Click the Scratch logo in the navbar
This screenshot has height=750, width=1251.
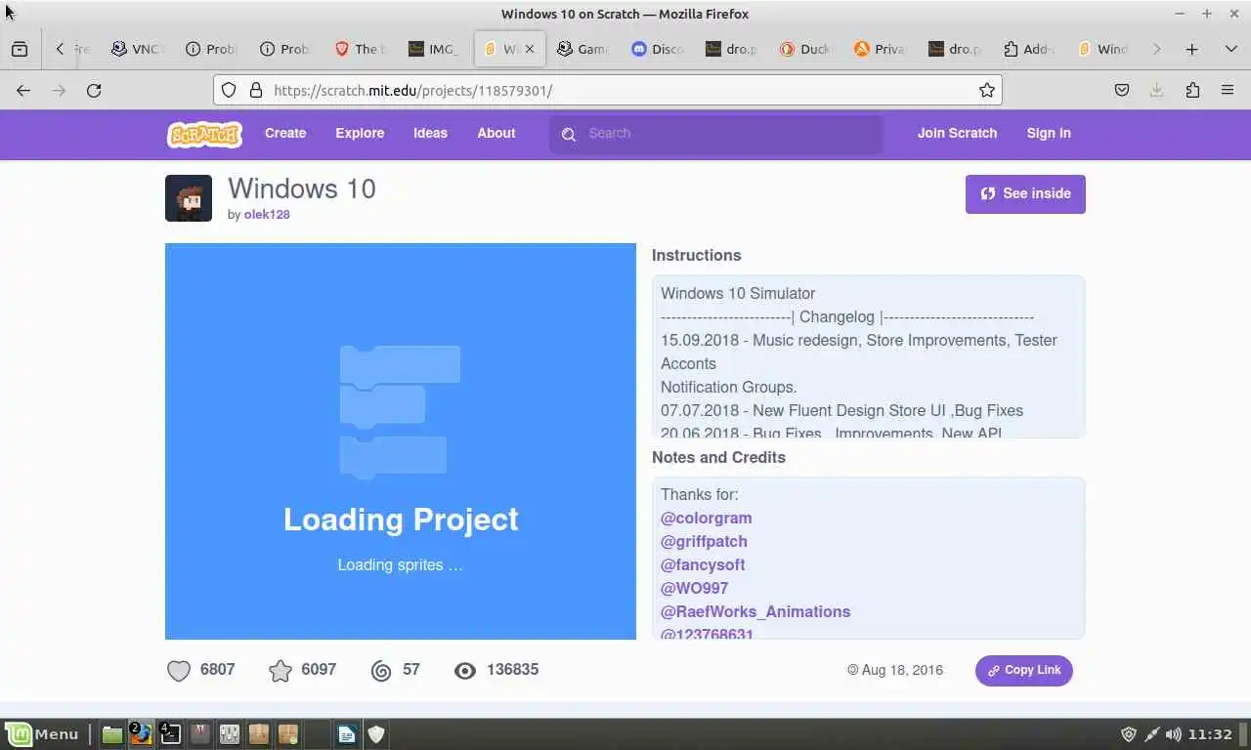[x=204, y=134]
